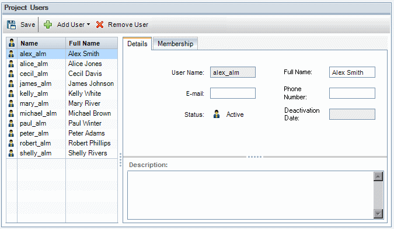
Task: Select the robert_alm user row
Action: coord(62,143)
